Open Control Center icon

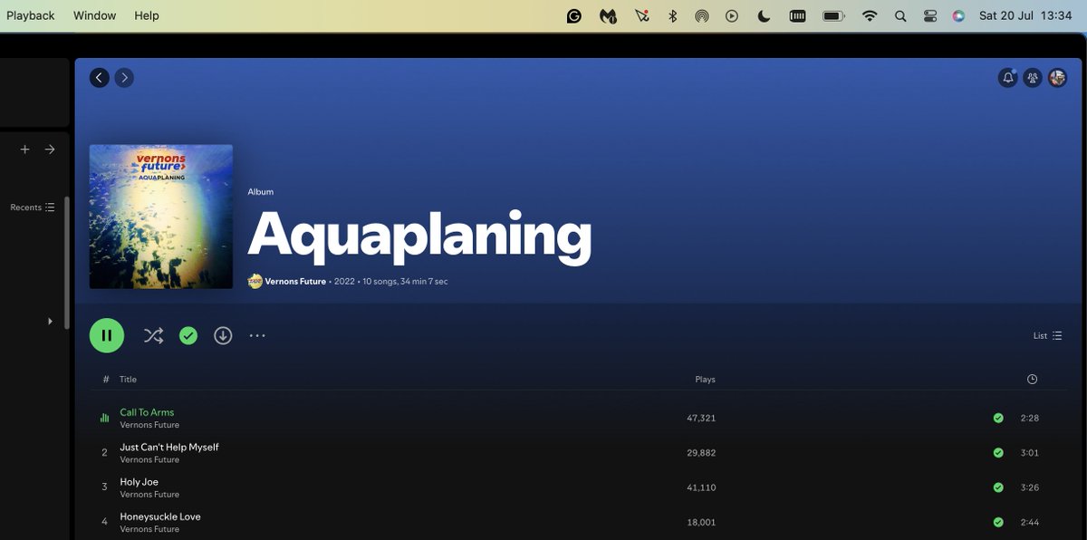coord(930,15)
